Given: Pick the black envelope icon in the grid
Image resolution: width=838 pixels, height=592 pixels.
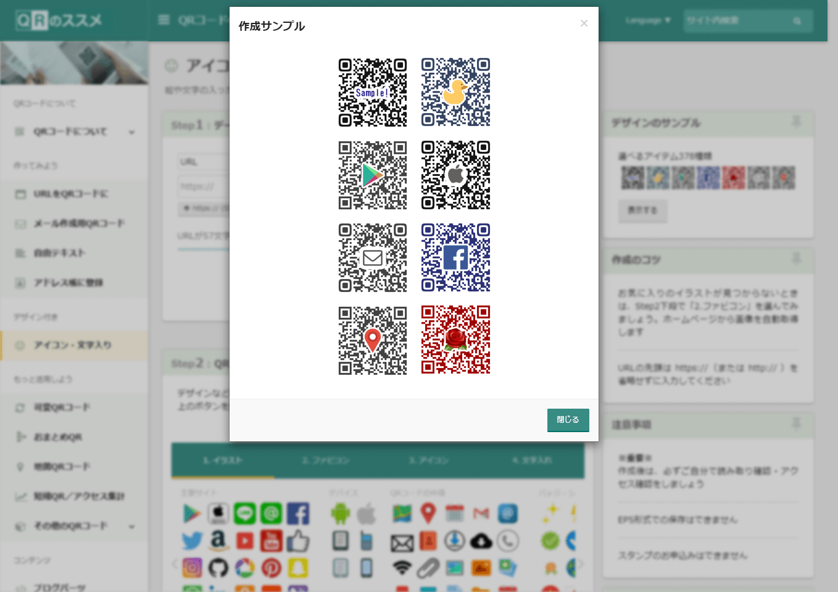Looking at the screenshot, I should click(x=402, y=543).
